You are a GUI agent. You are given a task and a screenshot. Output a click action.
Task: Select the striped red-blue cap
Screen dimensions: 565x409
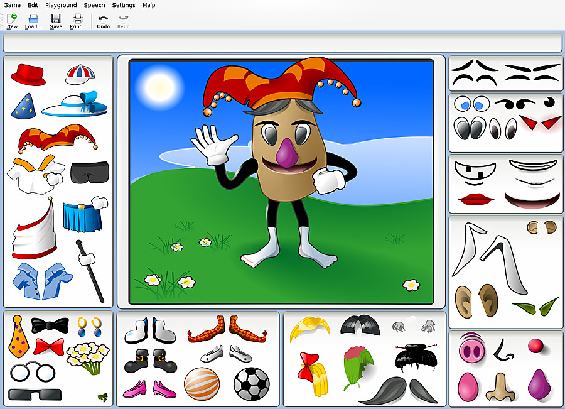80,74
